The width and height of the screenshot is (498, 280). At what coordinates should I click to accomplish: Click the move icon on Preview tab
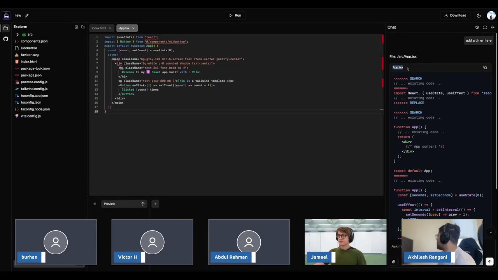tap(143, 204)
